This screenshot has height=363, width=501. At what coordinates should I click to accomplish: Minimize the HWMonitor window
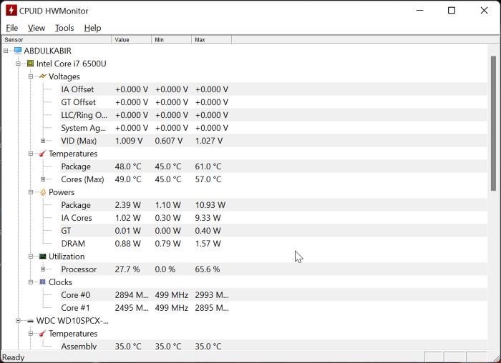pyautogui.click(x=420, y=10)
